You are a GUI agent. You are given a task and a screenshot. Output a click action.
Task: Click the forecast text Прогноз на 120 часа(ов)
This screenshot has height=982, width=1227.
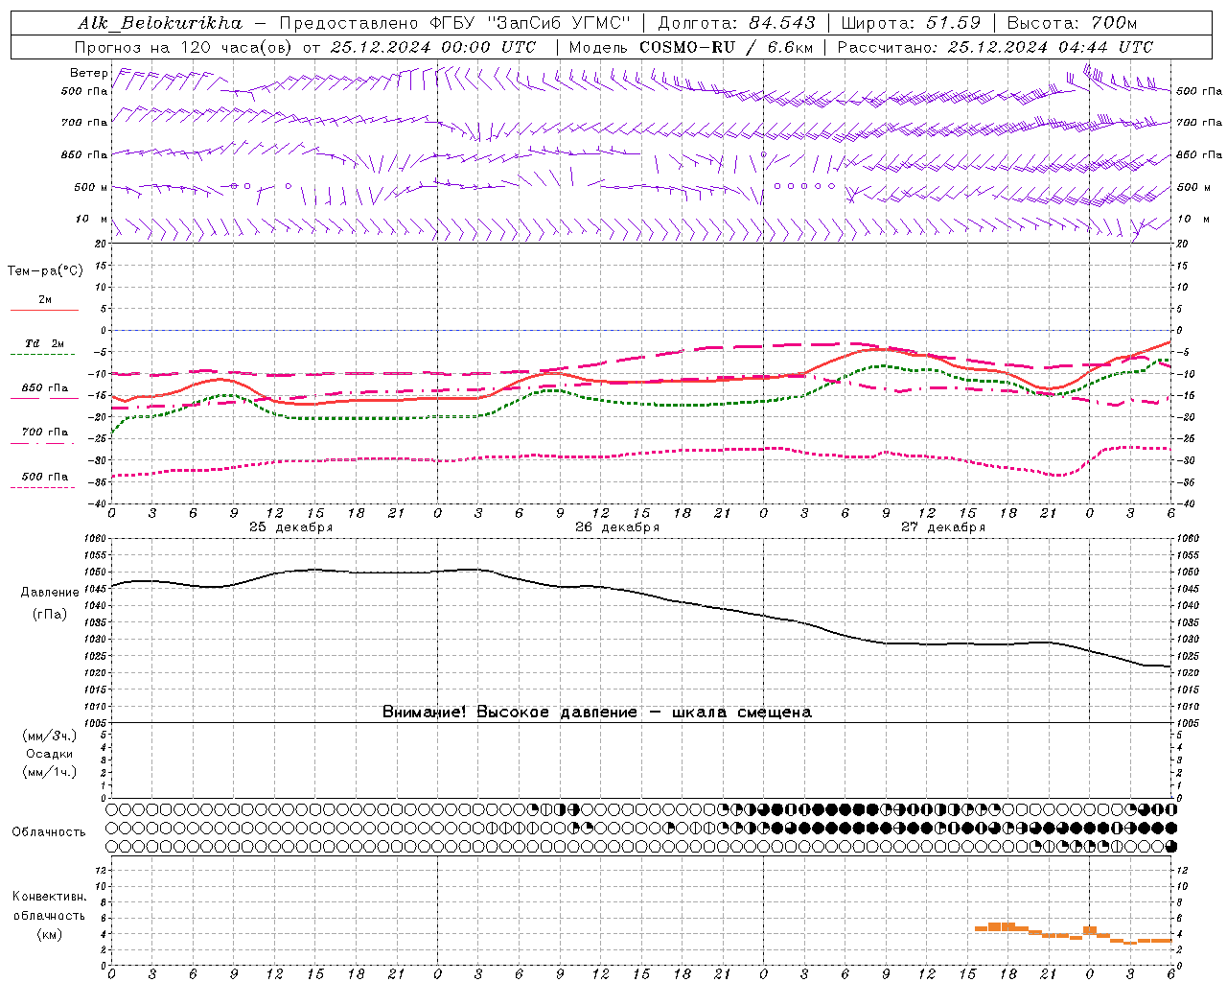[184, 47]
